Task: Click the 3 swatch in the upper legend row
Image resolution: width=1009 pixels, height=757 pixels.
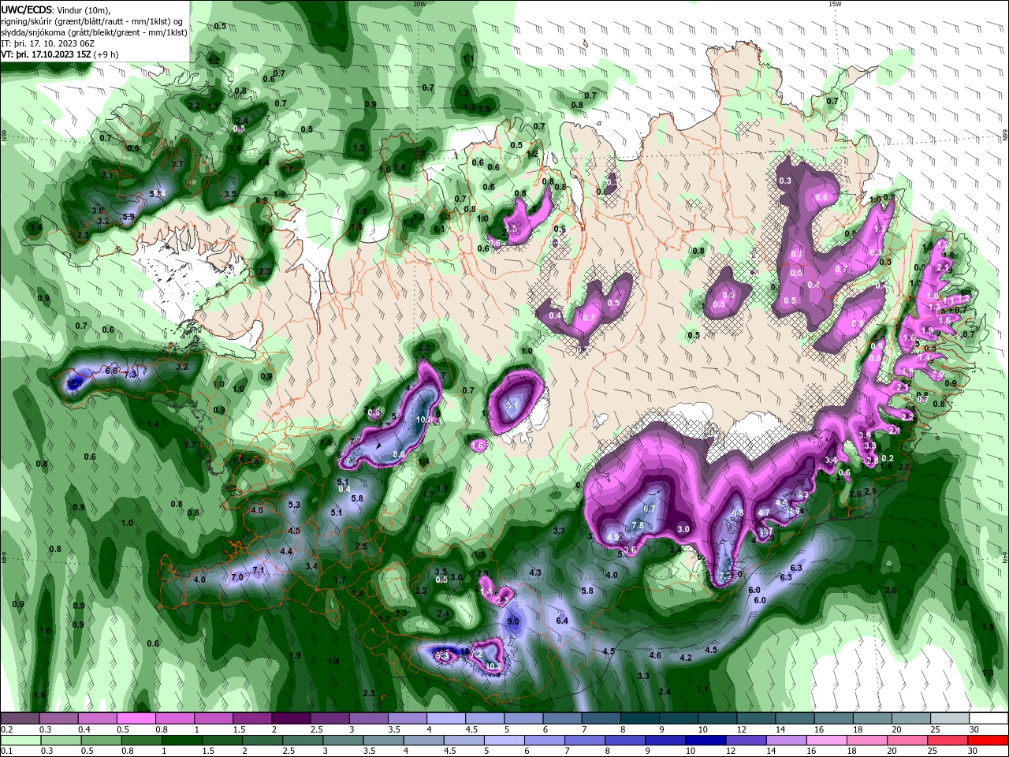Action: coord(367,718)
